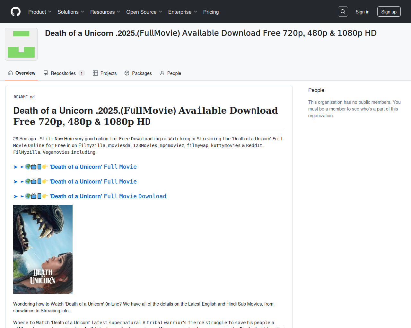
Task: Click the GitHub logo icon
Action: [x=15, y=12]
